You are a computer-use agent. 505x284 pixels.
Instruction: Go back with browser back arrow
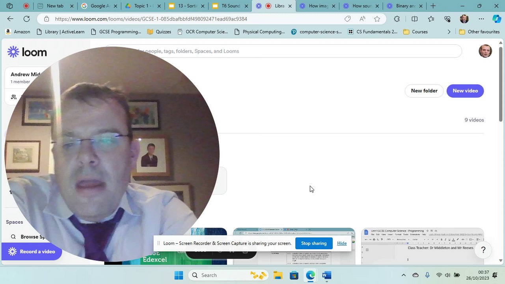pyautogui.click(x=10, y=19)
